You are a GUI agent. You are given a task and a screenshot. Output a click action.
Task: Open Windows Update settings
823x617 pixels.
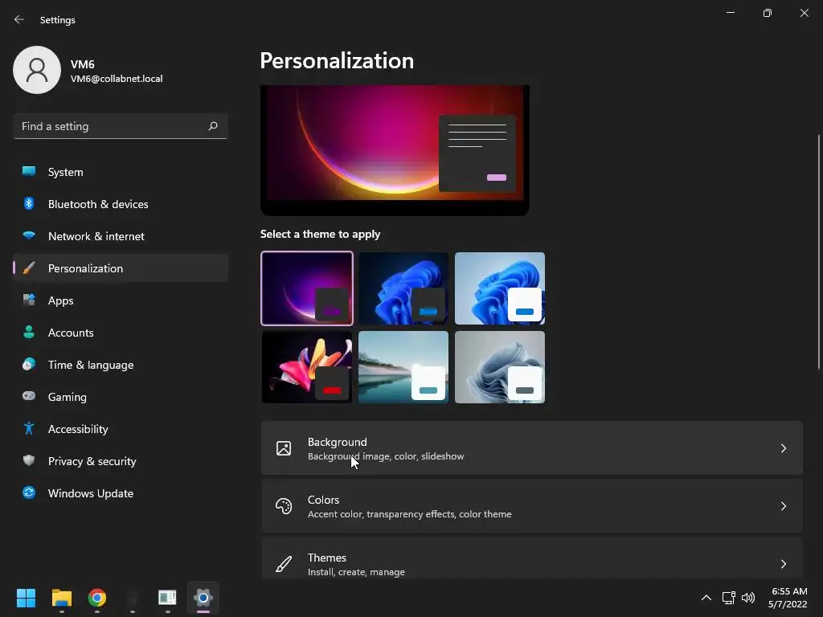click(121, 493)
